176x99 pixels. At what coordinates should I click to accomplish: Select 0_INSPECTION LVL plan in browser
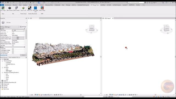coord(10,64)
